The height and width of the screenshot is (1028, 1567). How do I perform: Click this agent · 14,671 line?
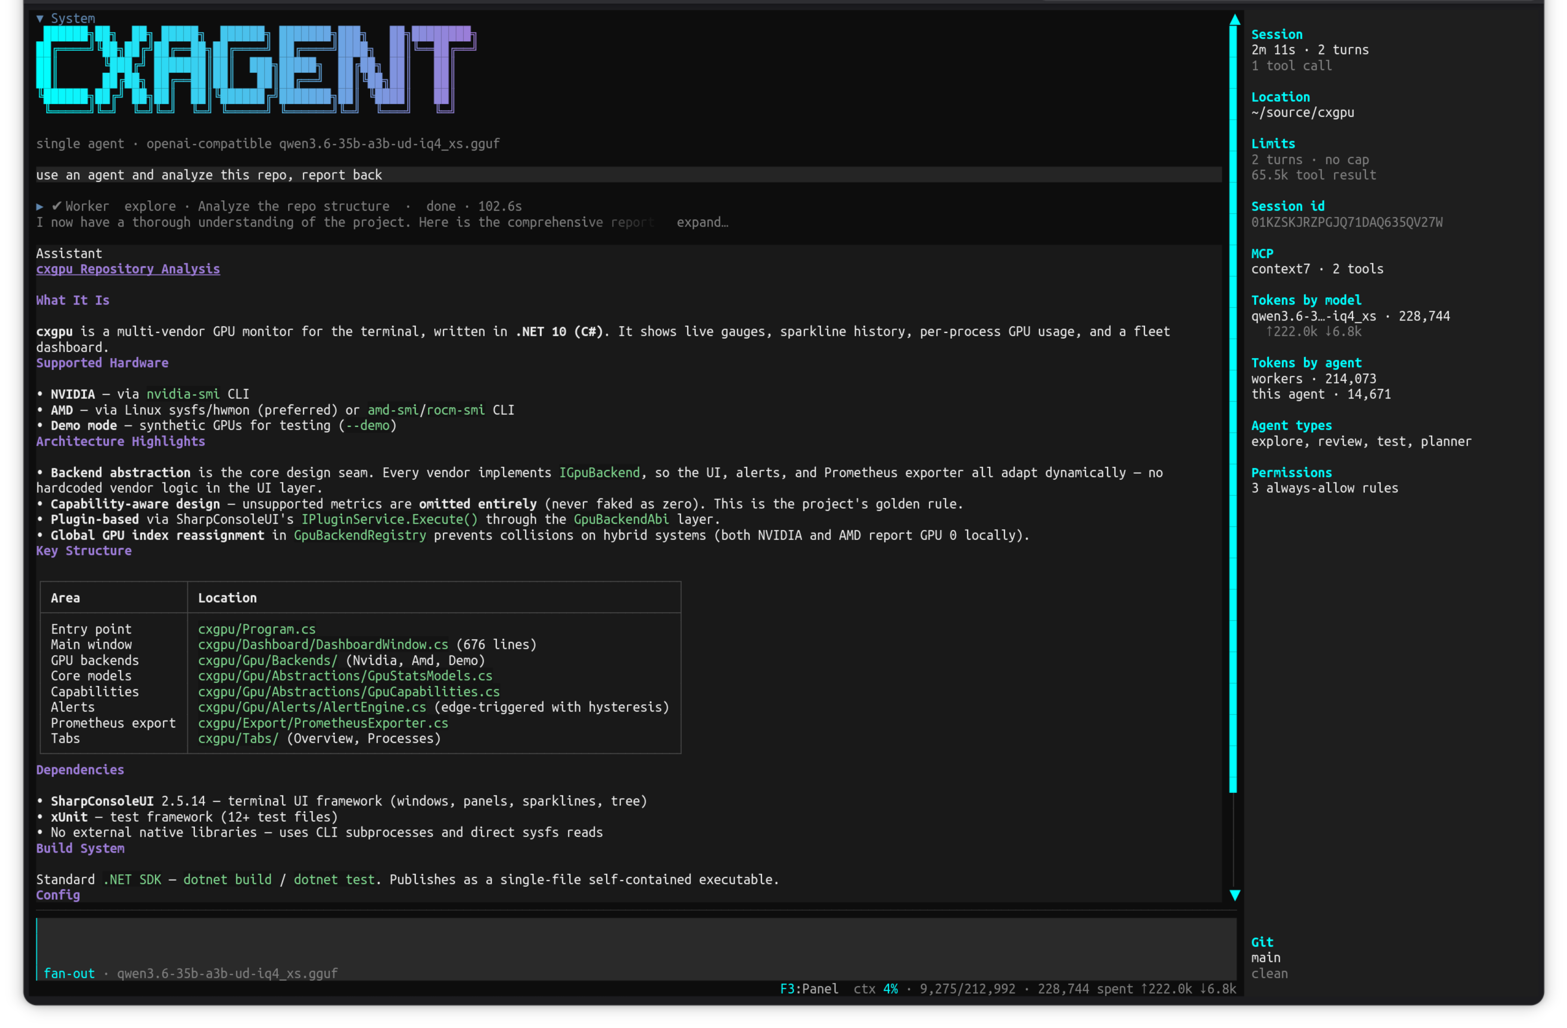1321,394
